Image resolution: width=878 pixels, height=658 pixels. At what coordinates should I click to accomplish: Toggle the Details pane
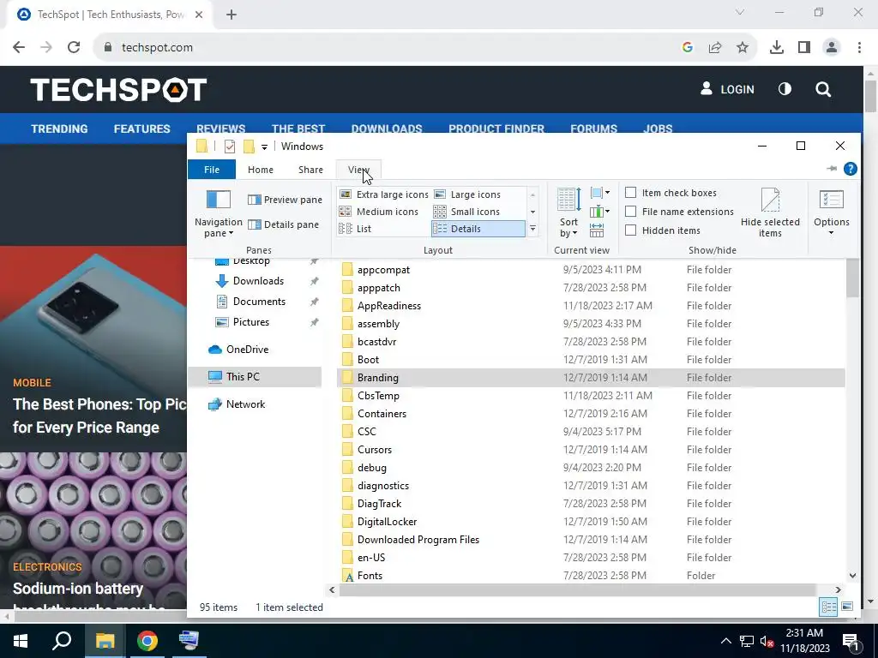(283, 224)
